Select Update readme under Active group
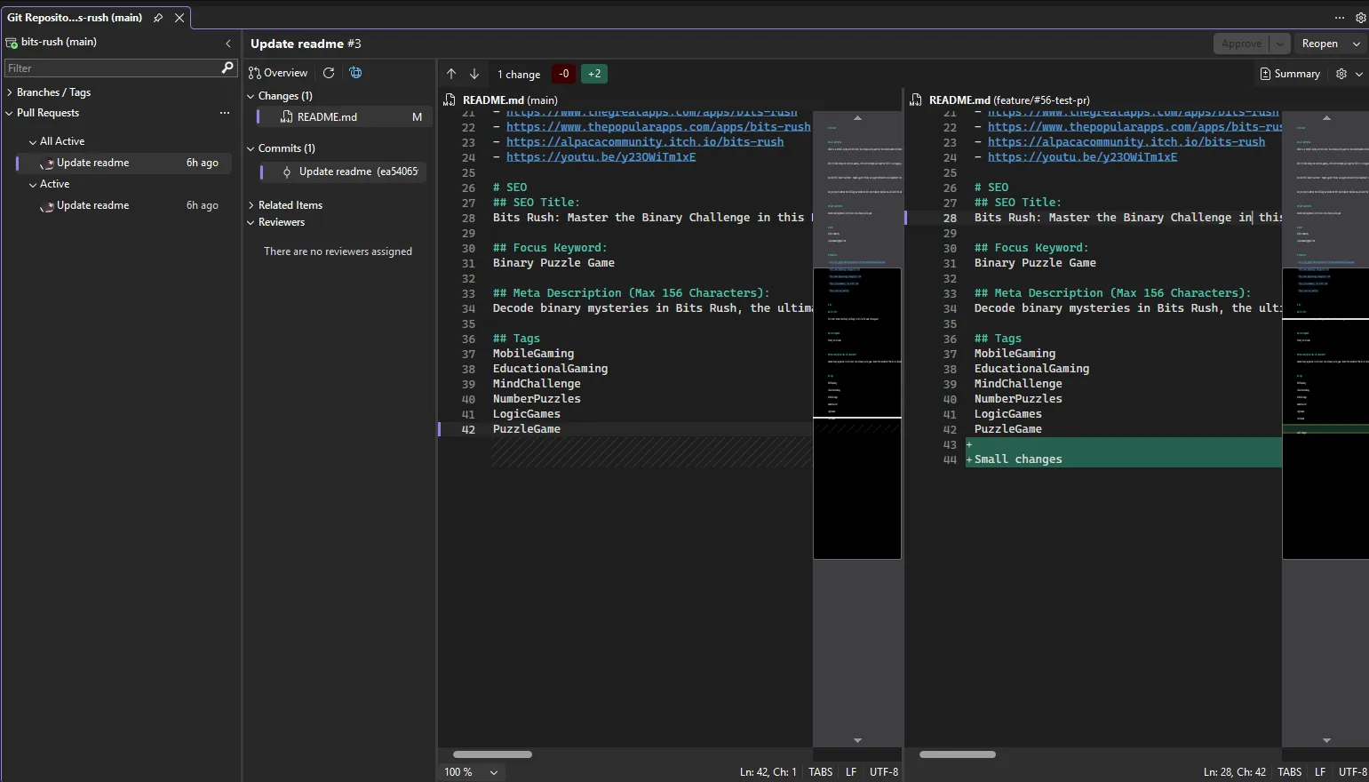This screenshot has width=1369, height=782. point(123,205)
